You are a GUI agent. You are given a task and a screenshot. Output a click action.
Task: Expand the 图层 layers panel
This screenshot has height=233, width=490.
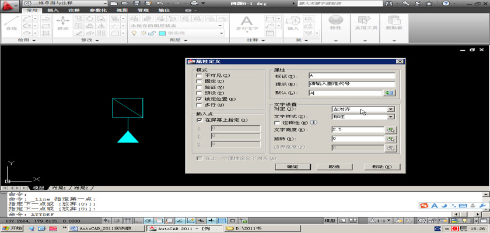point(178,40)
